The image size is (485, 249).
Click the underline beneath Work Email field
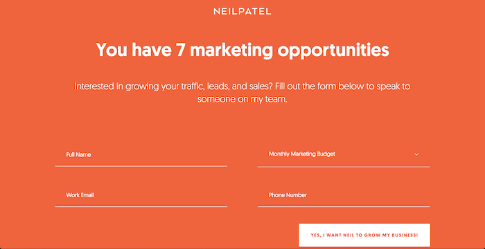[141, 206]
